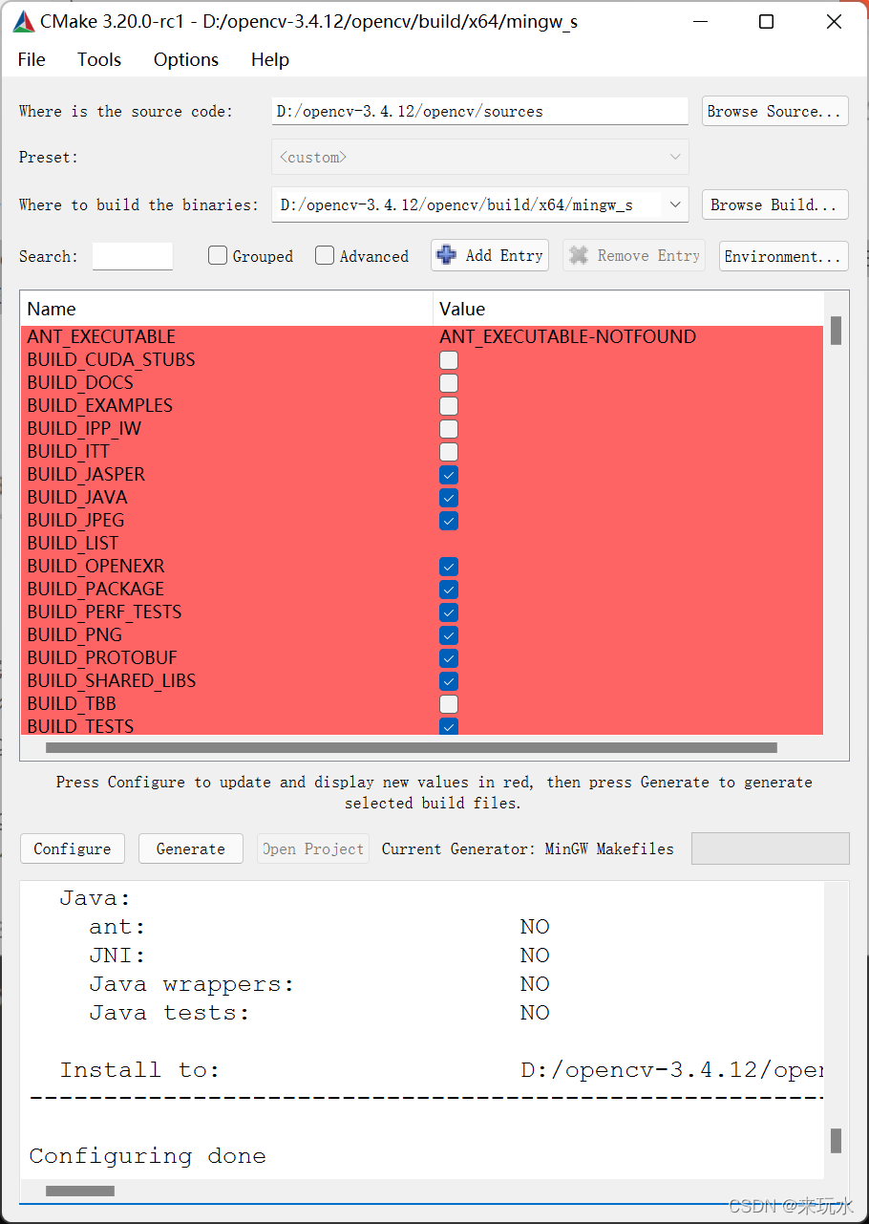
Task: Uncheck the BUILD_PNG checkbox
Action: pyautogui.click(x=449, y=635)
